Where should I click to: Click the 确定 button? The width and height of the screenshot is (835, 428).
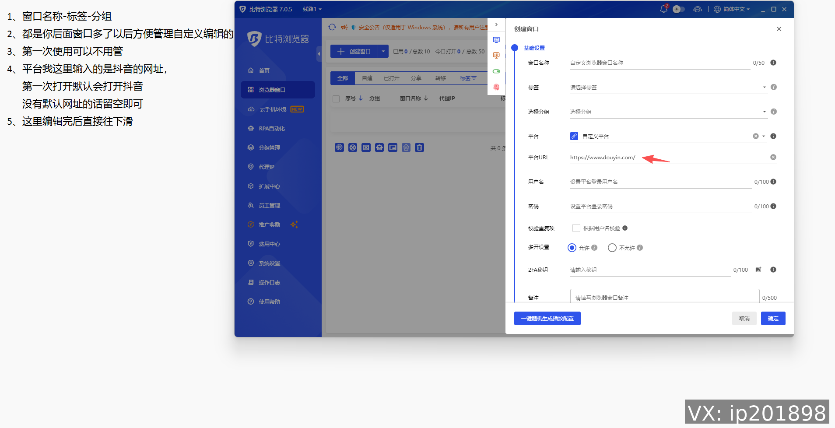(773, 318)
